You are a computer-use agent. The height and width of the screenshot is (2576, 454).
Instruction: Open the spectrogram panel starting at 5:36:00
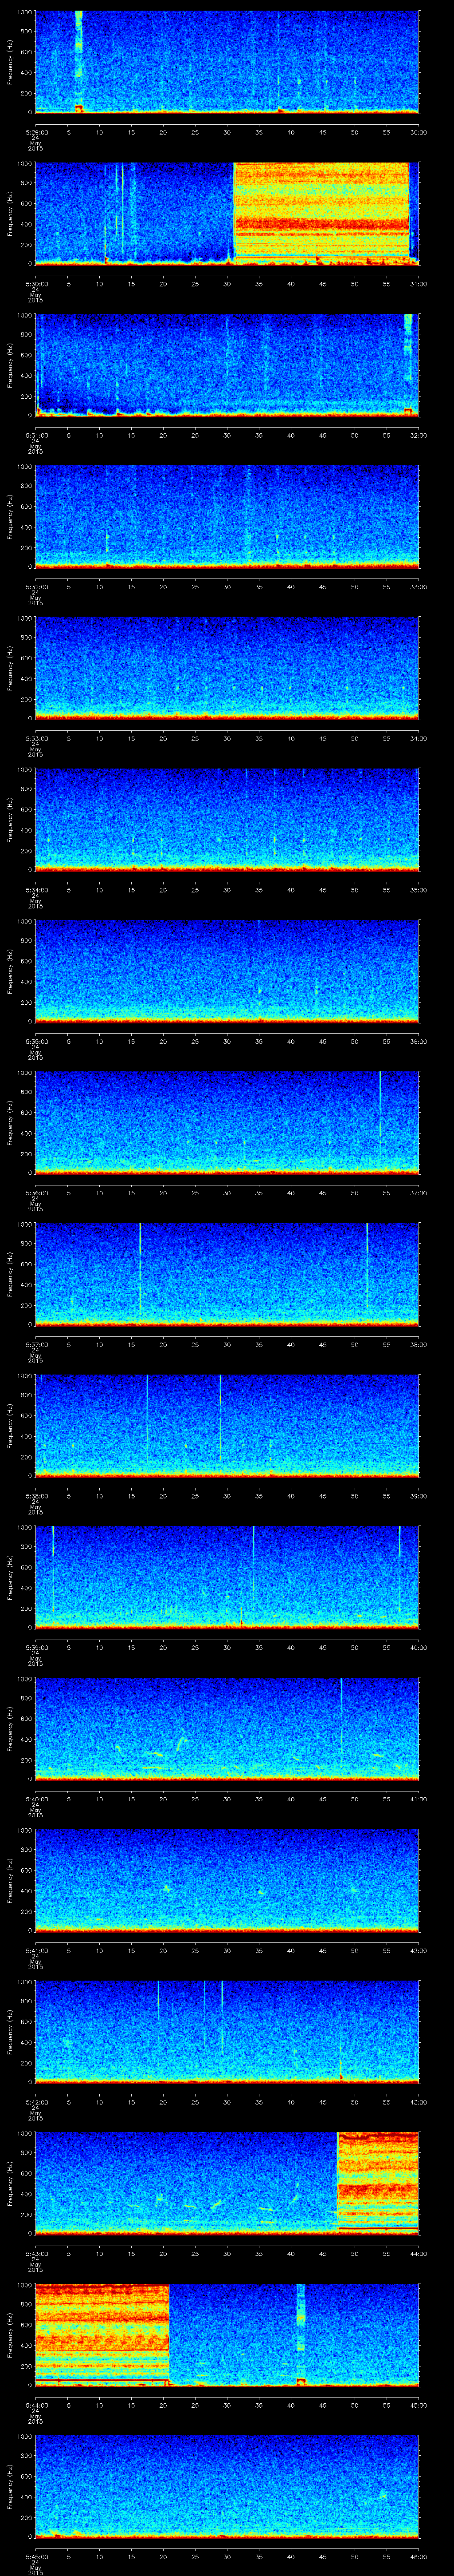(227, 1123)
